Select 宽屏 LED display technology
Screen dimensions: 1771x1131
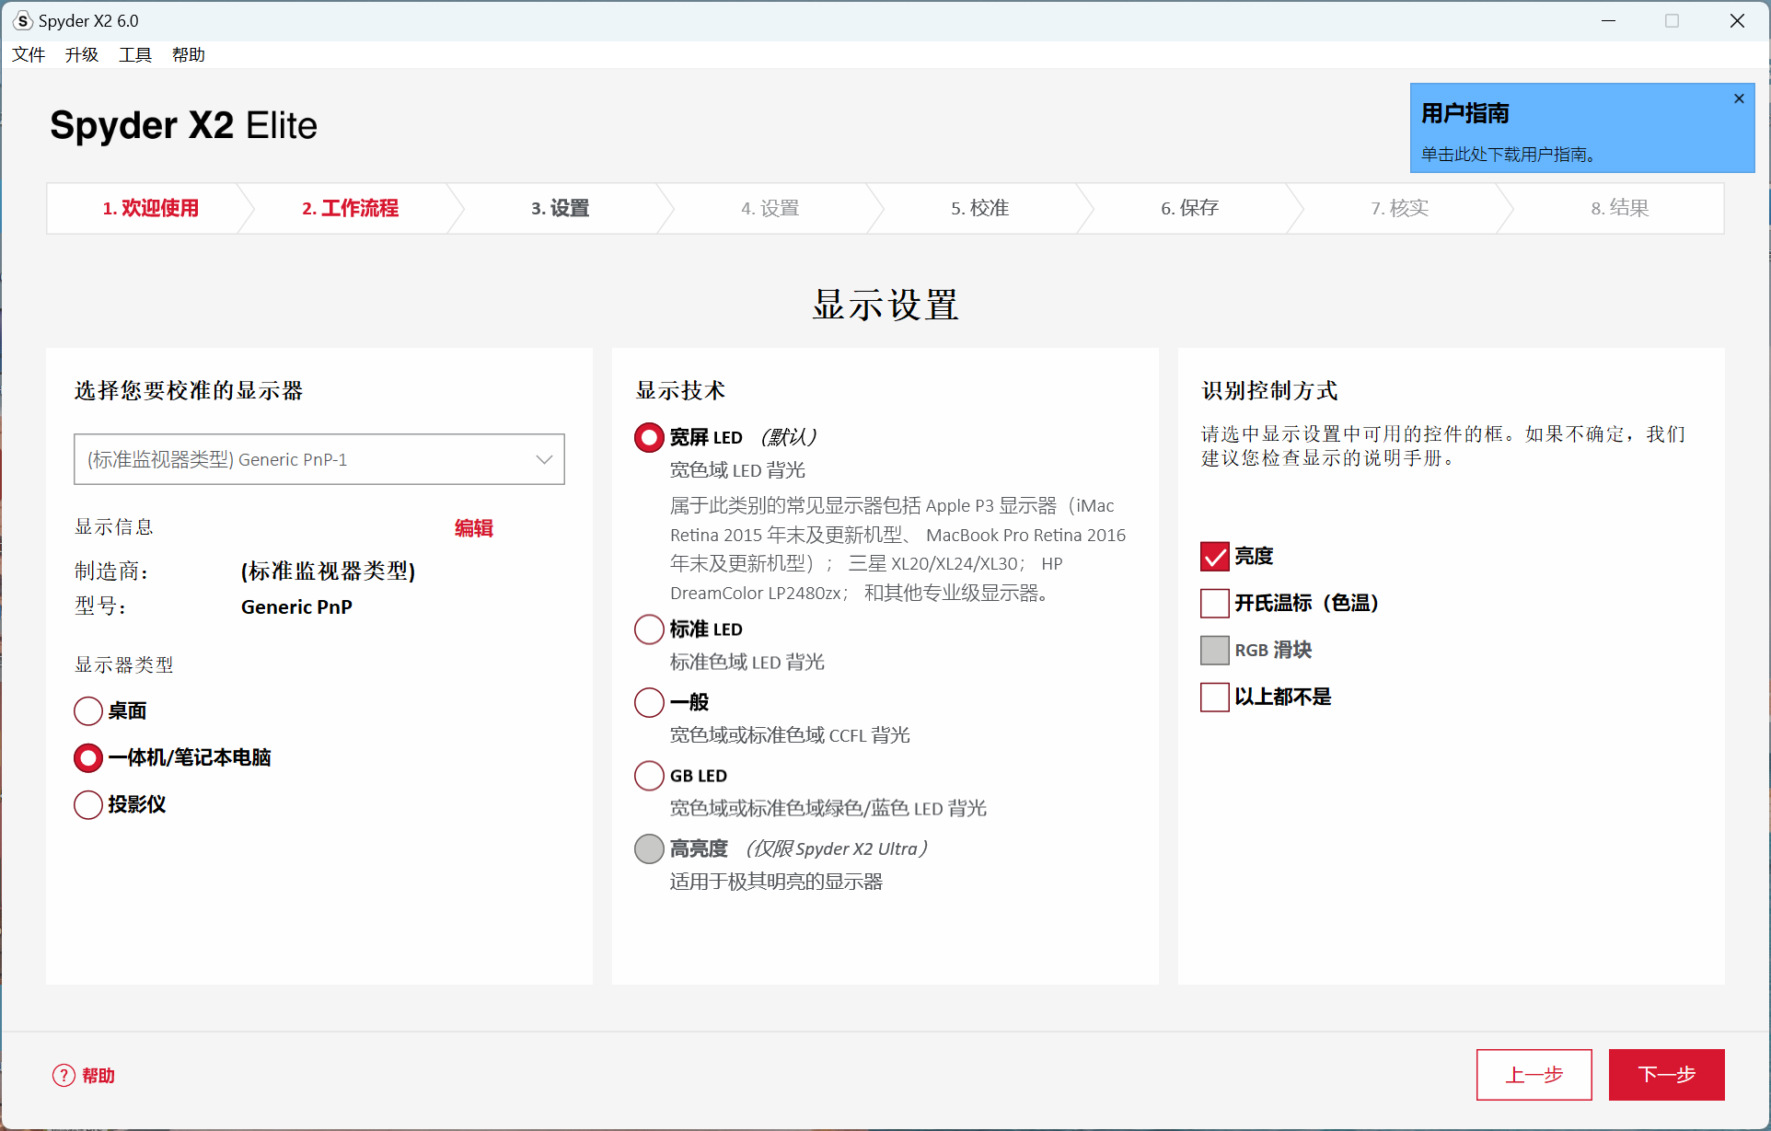coord(649,437)
